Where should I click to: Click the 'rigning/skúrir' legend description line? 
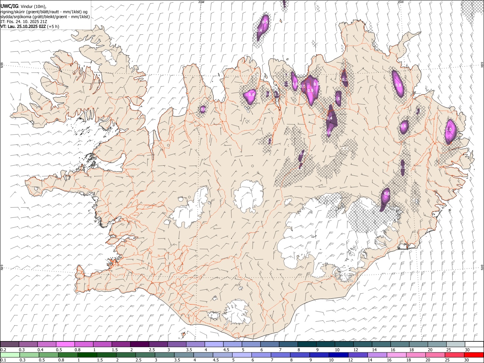click(44, 12)
